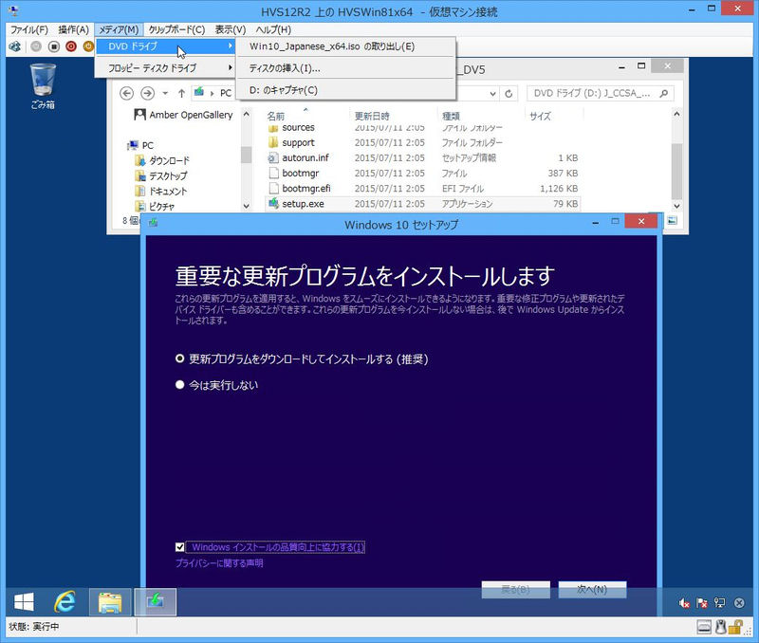Click the muted speaker tray icon
The image size is (759, 643).
tap(684, 603)
